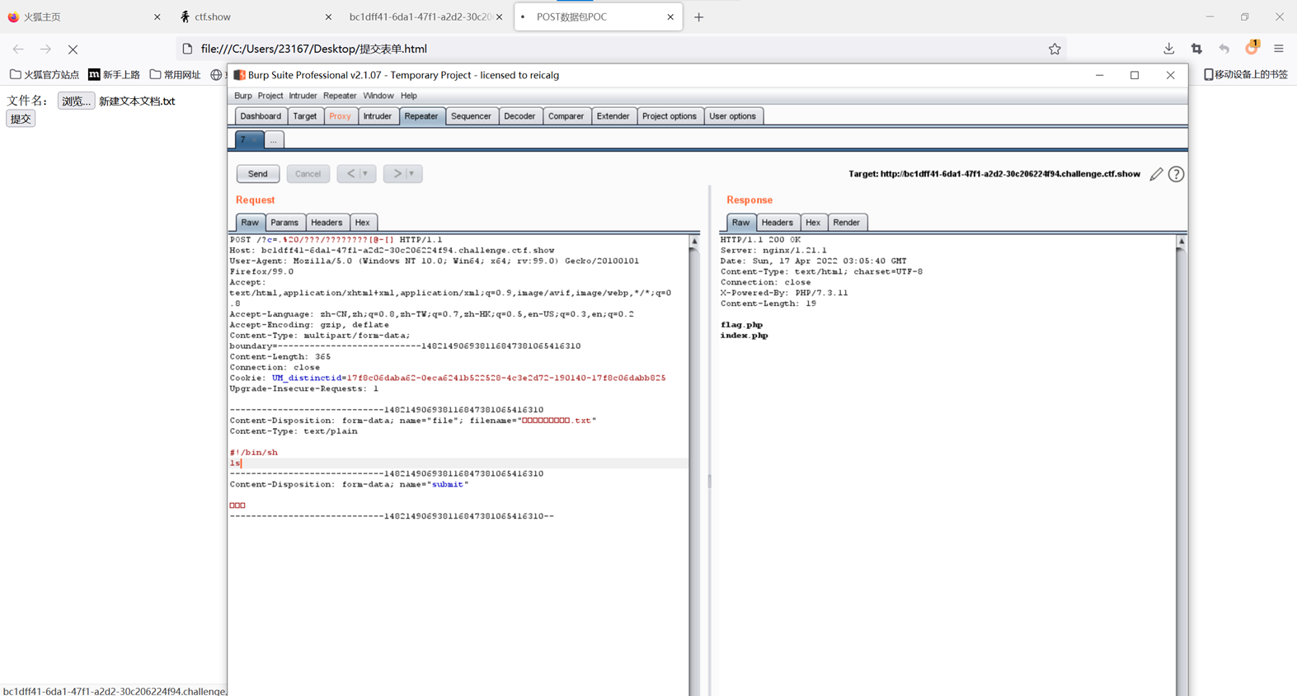Edit the Burp target with the pencil icon
Viewport: 1297px width, 696px height.
(1156, 174)
